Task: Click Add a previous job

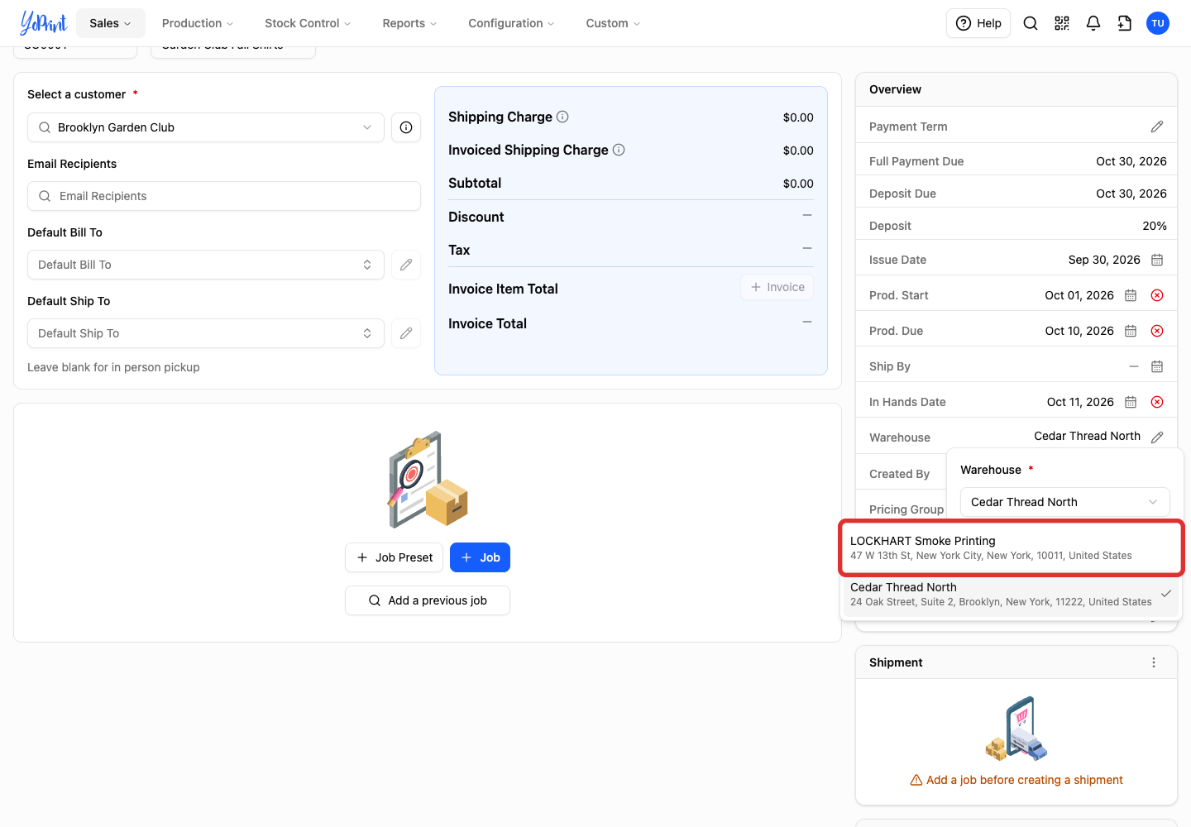Action: coord(428,600)
